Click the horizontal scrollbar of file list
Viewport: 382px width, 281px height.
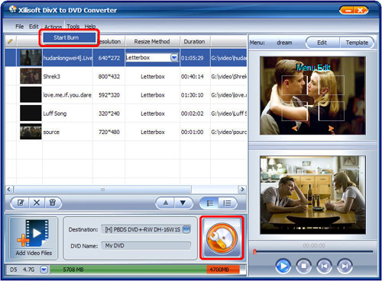click(102, 190)
